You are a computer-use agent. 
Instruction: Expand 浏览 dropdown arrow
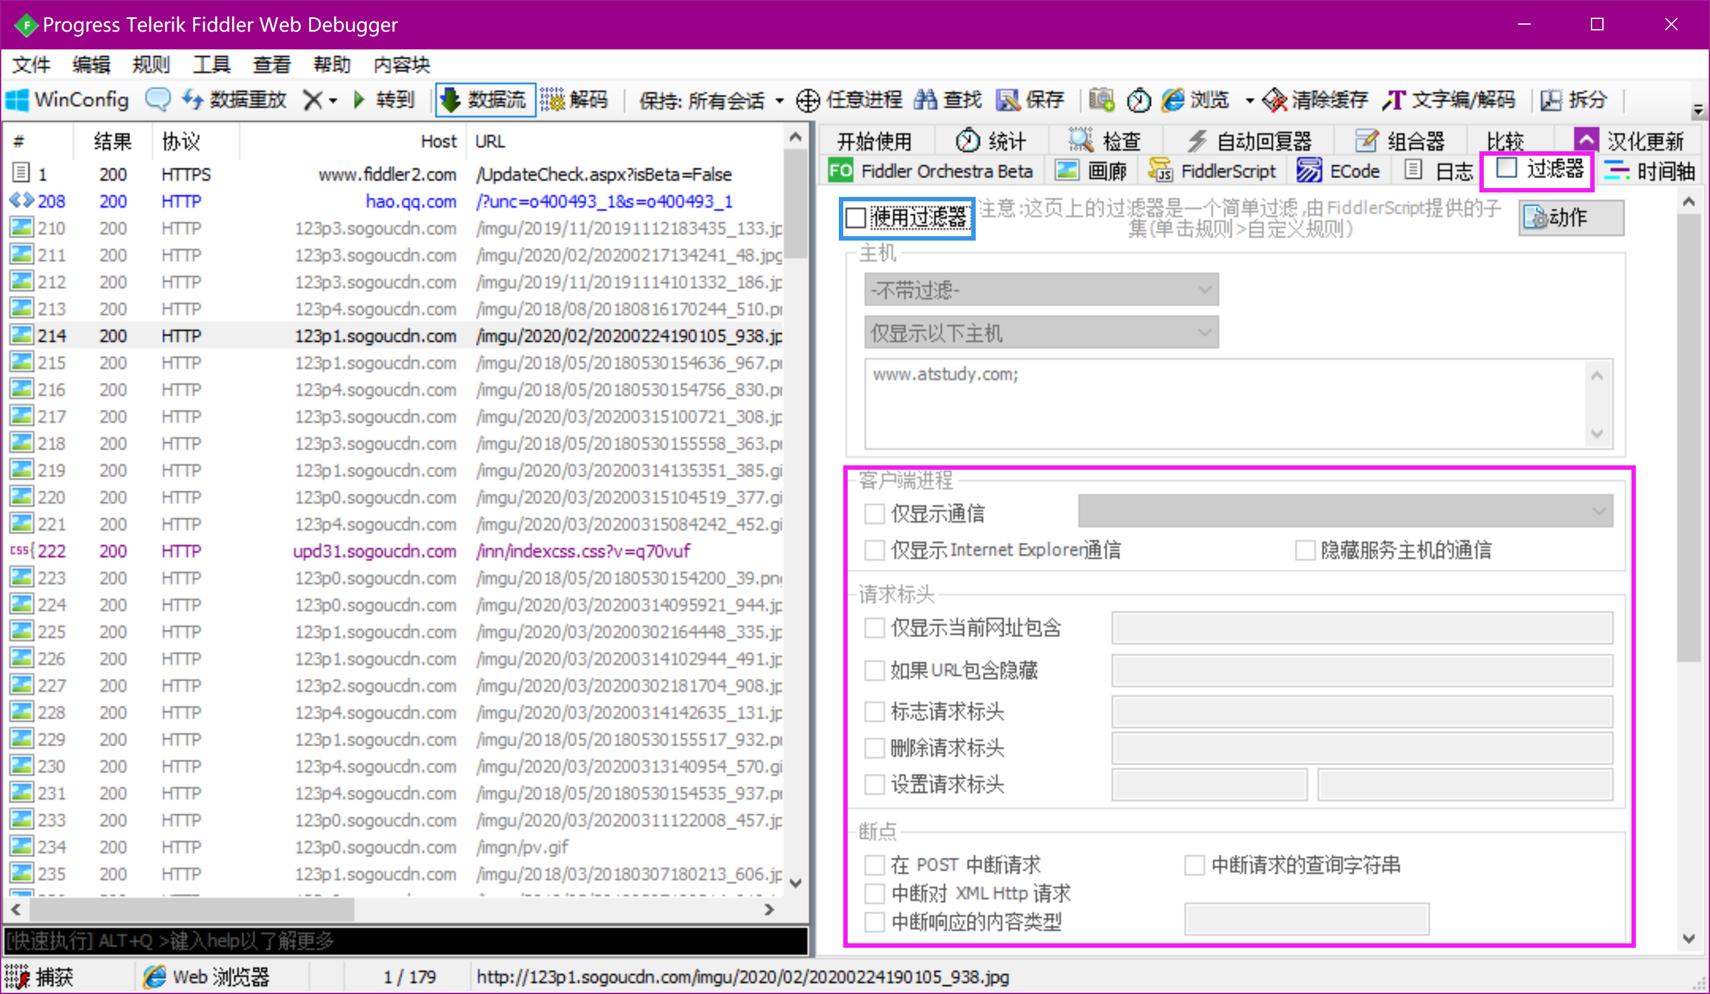(x=1249, y=101)
